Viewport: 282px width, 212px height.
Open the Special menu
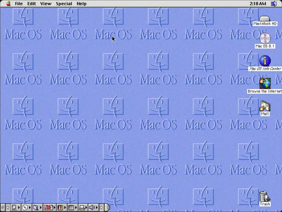coord(64,4)
